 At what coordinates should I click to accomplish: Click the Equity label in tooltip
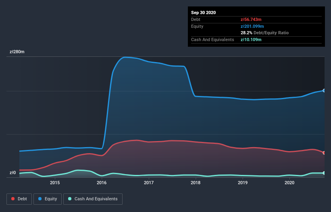[x=197, y=26]
